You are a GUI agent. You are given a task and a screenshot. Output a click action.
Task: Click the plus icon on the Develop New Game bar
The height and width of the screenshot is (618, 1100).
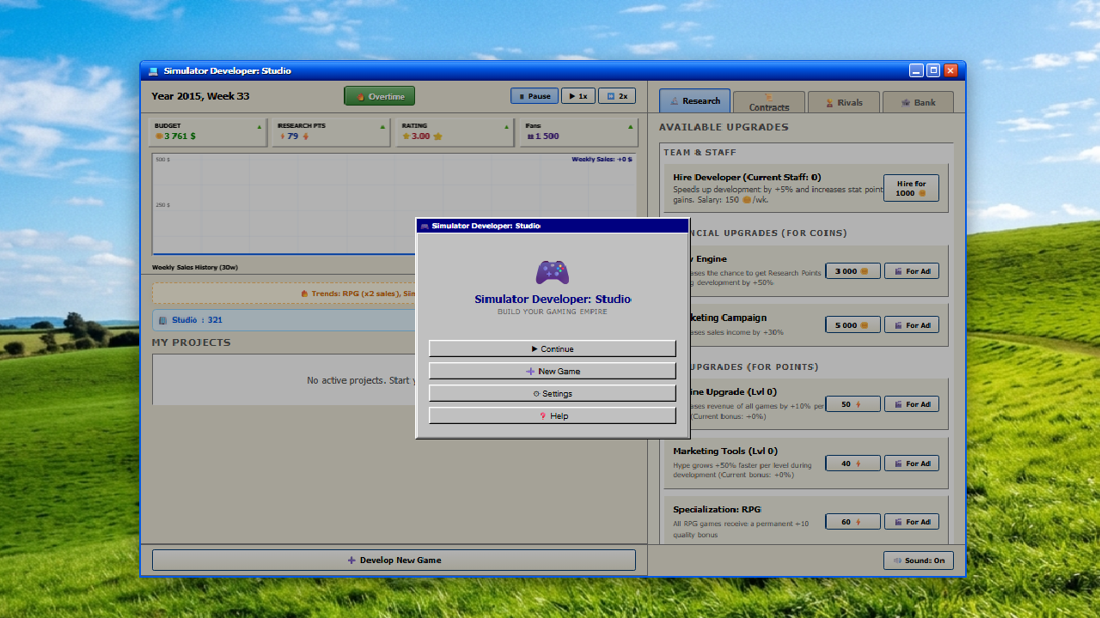click(351, 560)
